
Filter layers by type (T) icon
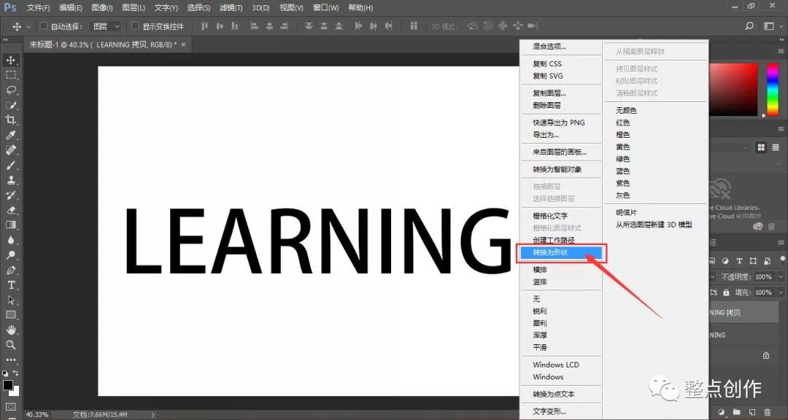739,261
